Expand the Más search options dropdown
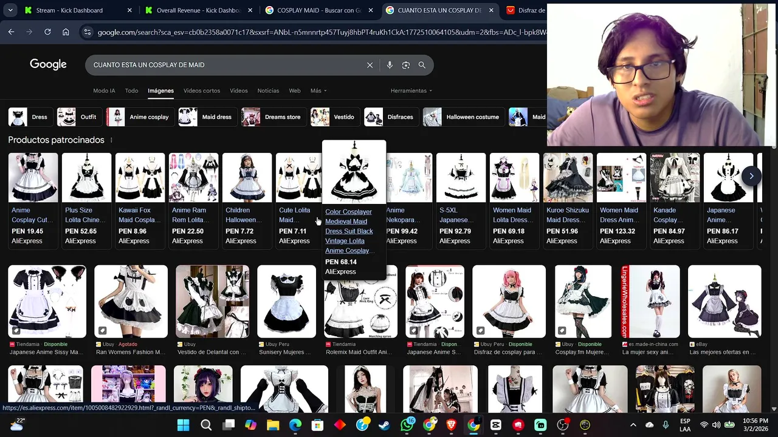This screenshot has width=778, height=437. (318, 91)
